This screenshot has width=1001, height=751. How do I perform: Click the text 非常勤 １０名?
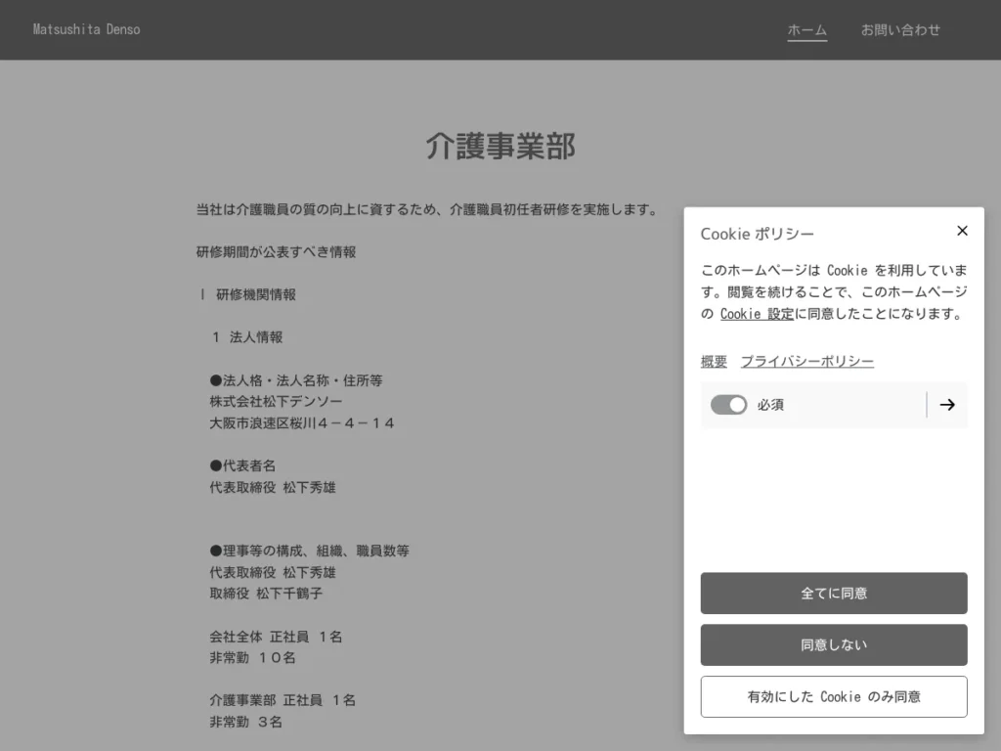[253, 658]
